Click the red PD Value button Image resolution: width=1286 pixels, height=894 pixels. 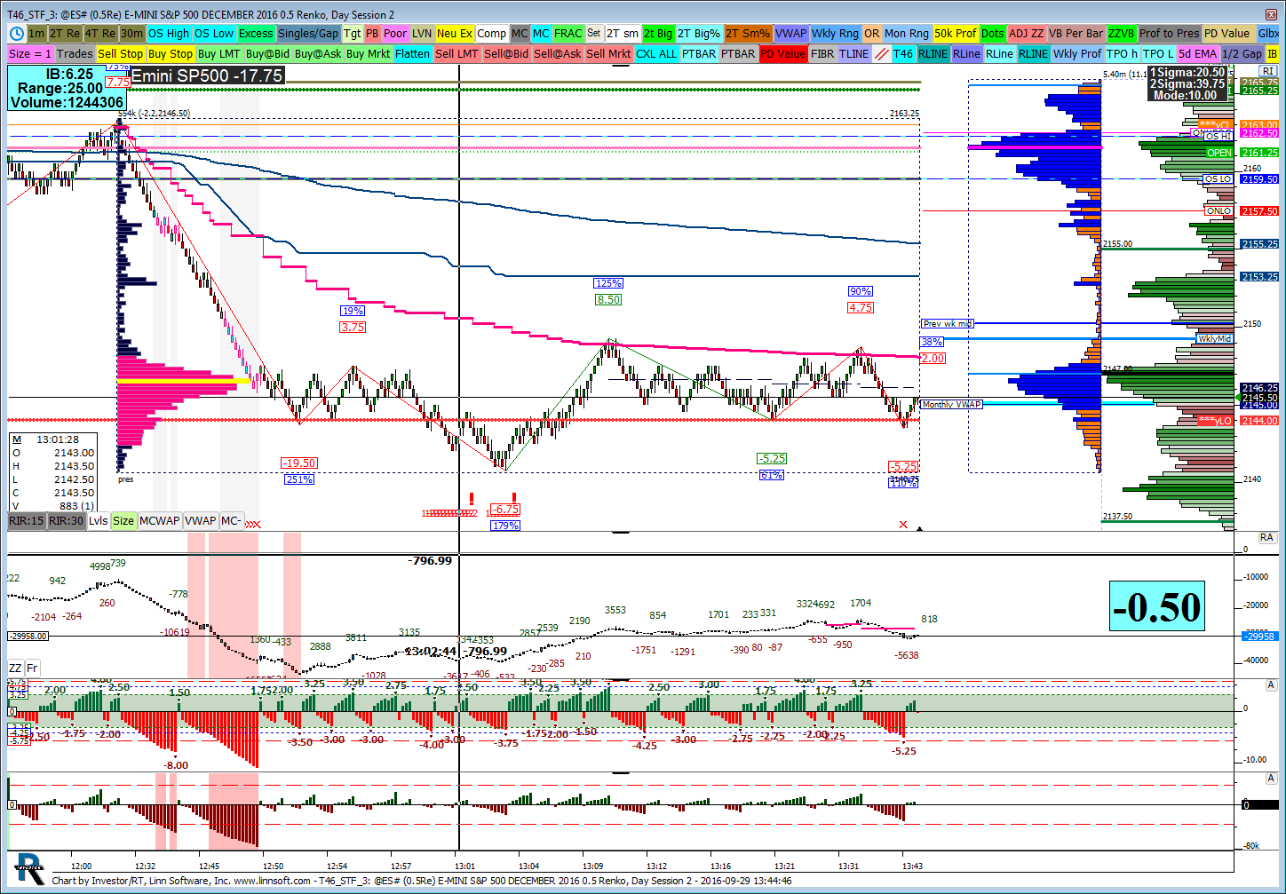(x=783, y=54)
